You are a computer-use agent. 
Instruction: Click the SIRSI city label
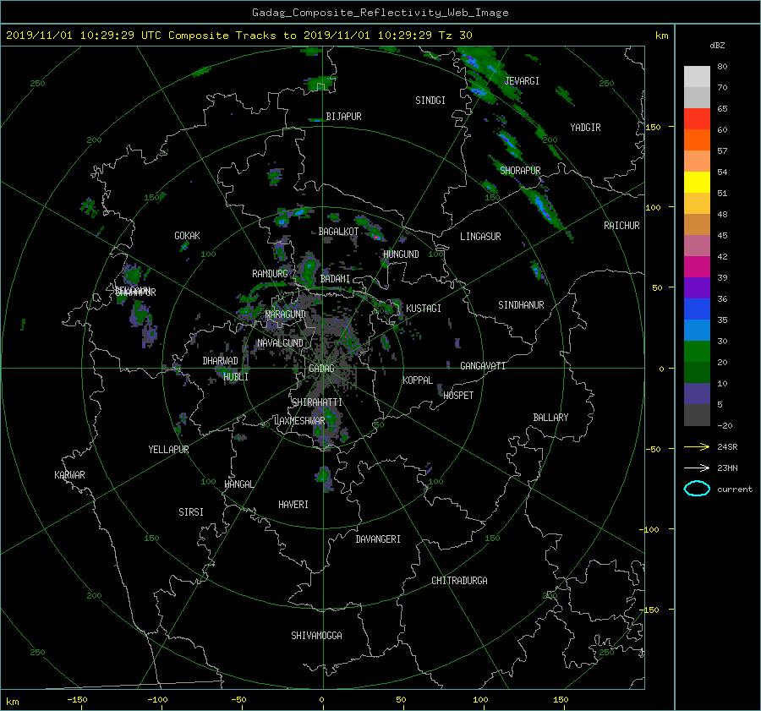pos(191,512)
